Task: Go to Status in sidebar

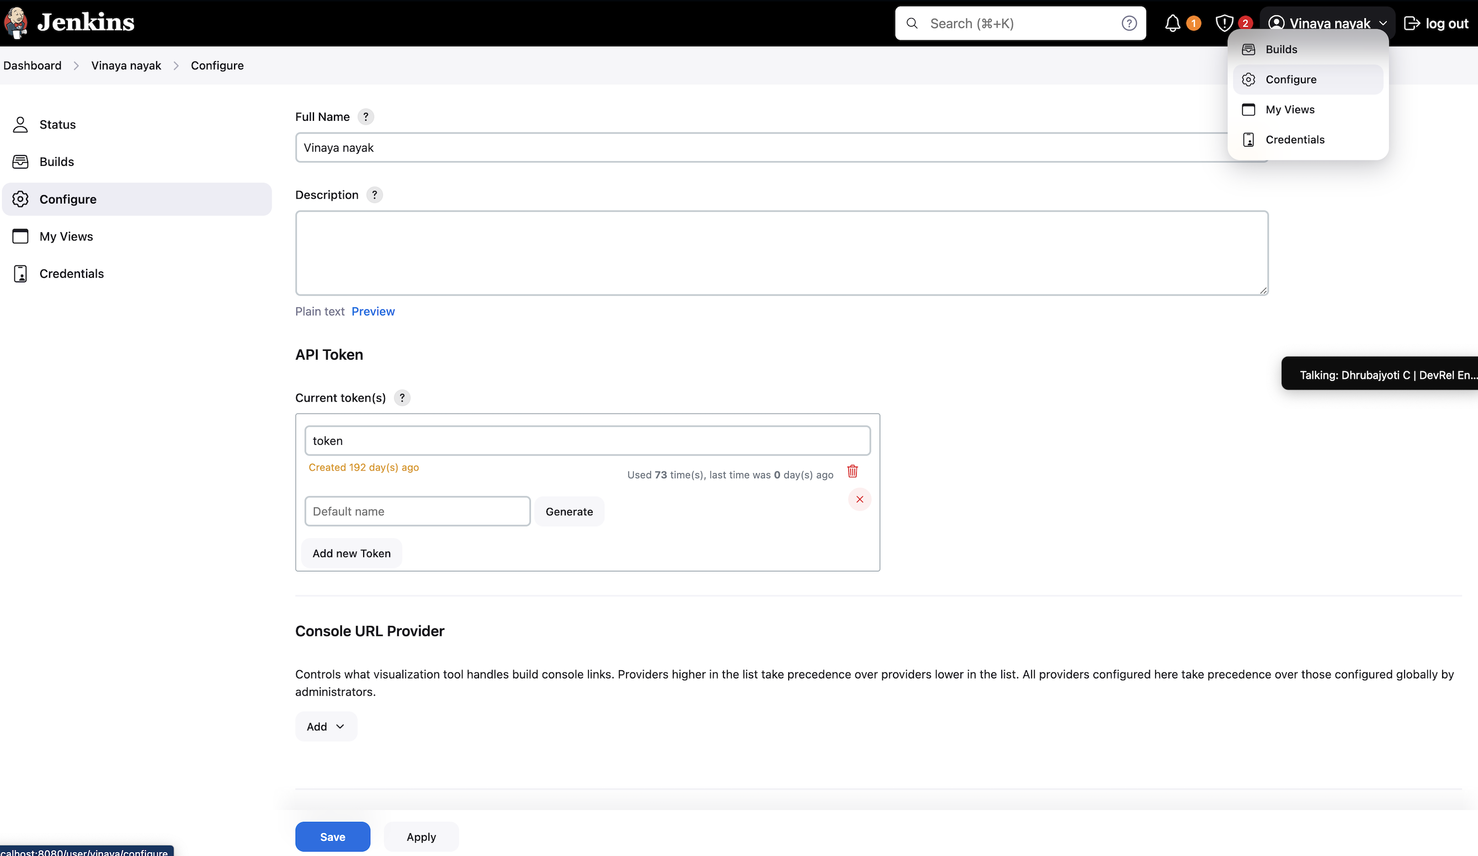Action: point(57,124)
